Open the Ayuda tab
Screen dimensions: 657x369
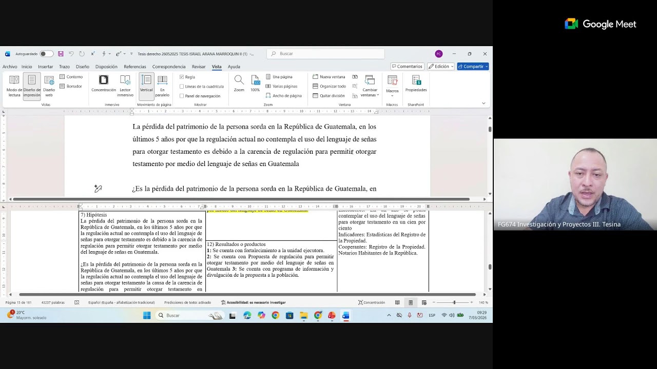pyautogui.click(x=234, y=67)
